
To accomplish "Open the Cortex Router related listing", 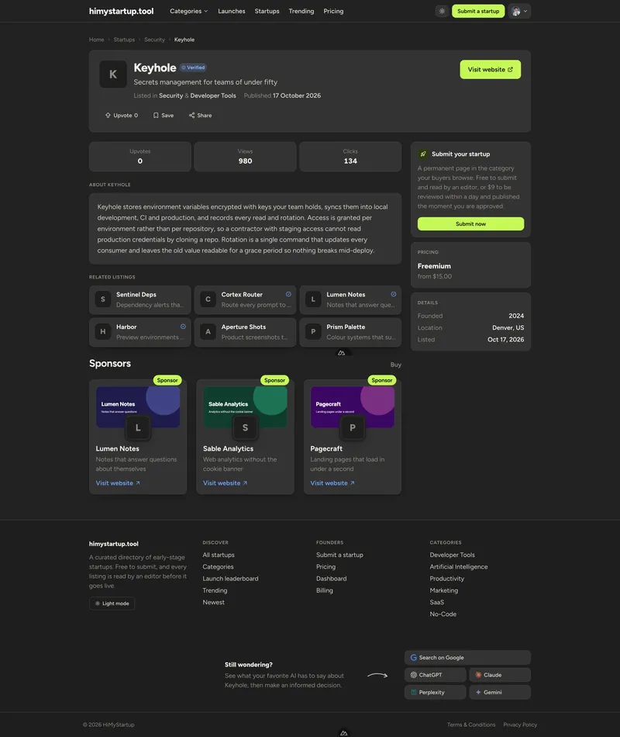I will [x=245, y=300].
